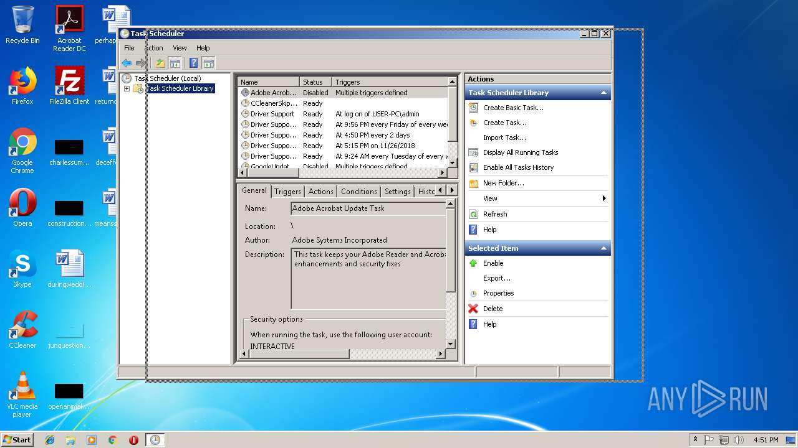Open the CCleaner desktop shortcut
Image resolution: width=798 pixels, height=448 pixels.
point(22,330)
